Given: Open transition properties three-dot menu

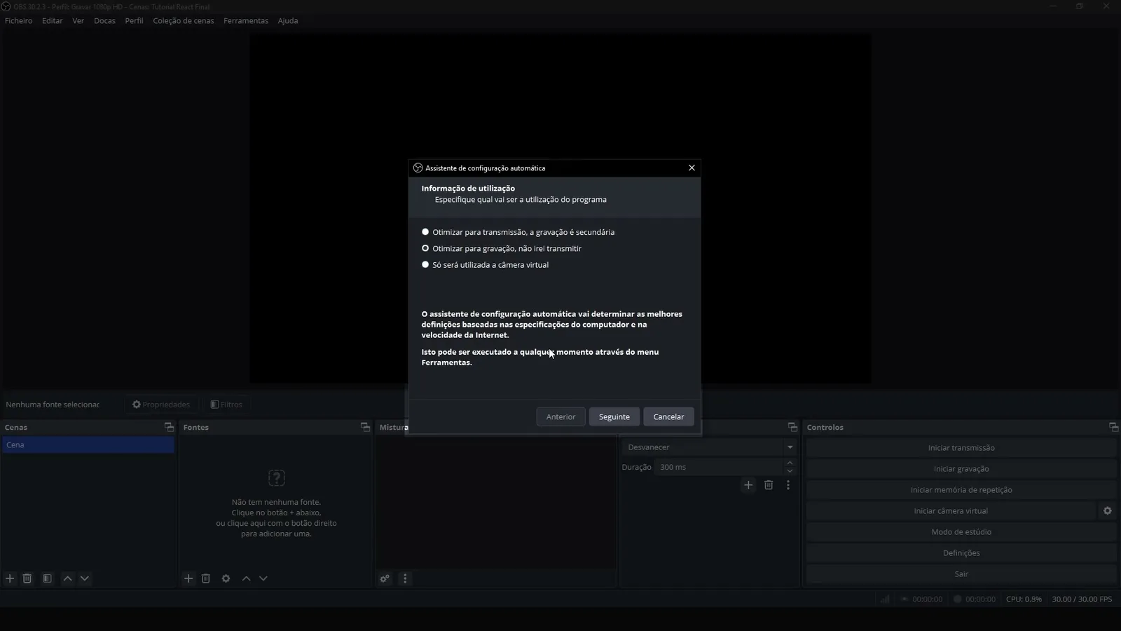Looking at the screenshot, I should (788, 485).
